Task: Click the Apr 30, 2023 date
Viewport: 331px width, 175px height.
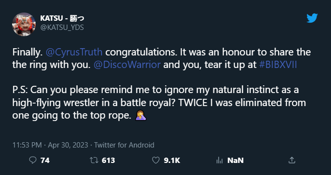Action: coord(68,145)
